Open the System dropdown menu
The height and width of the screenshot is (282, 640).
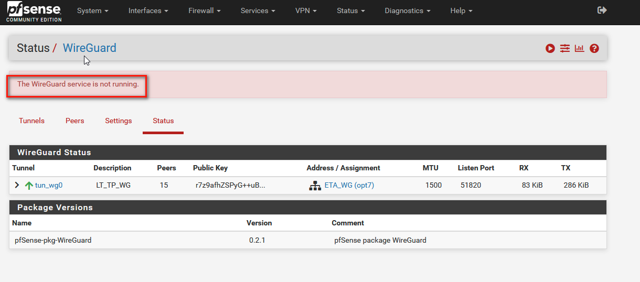(x=92, y=11)
